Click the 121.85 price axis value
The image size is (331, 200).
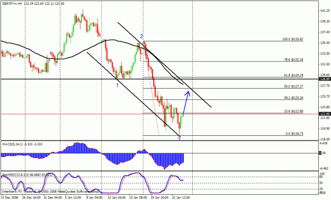[325, 118]
